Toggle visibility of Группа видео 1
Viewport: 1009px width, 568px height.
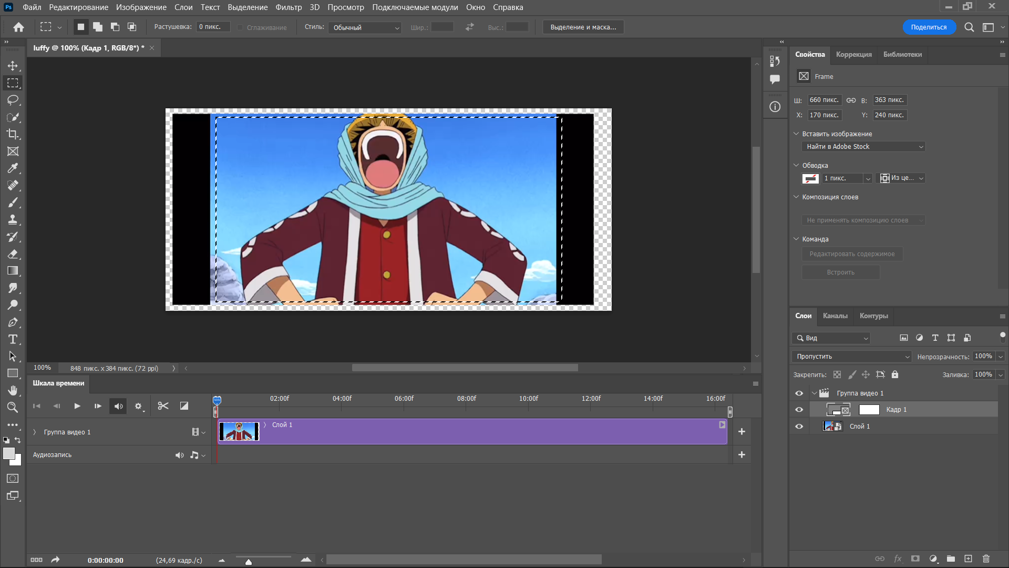(x=799, y=392)
